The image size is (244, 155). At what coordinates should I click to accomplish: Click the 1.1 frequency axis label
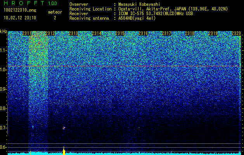(x=3, y=50)
